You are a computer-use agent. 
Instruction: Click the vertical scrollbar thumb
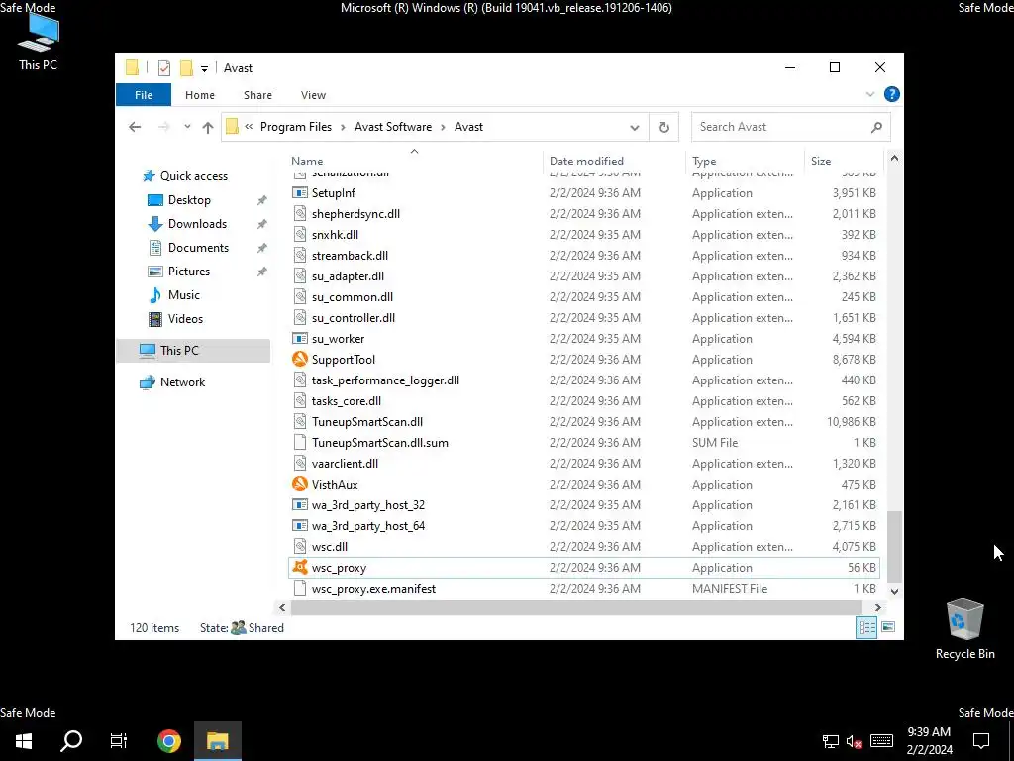[894, 546]
